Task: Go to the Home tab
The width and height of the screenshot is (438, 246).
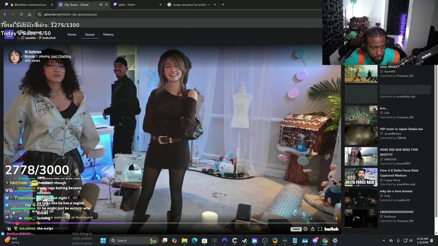Action: [72, 35]
